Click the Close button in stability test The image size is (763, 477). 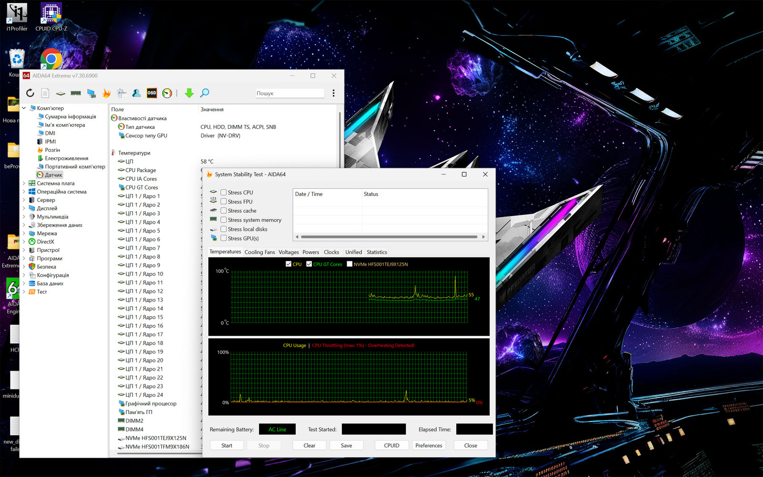point(471,446)
